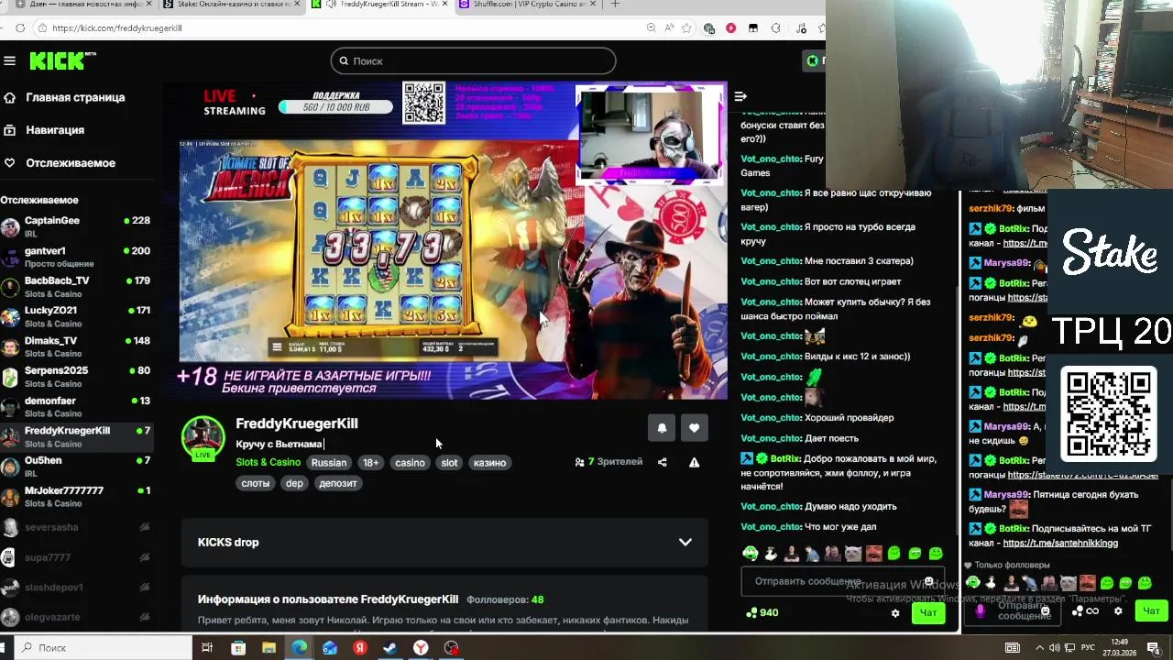Open browser zoom magnifier icon

coord(652,28)
